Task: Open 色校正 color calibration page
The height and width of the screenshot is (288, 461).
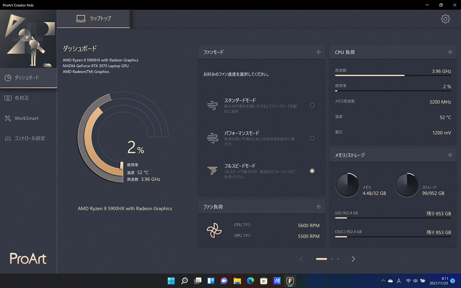Action: pos(28,98)
